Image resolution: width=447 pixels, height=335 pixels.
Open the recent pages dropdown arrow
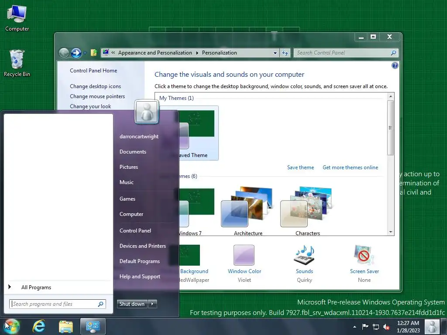point(85,53)
